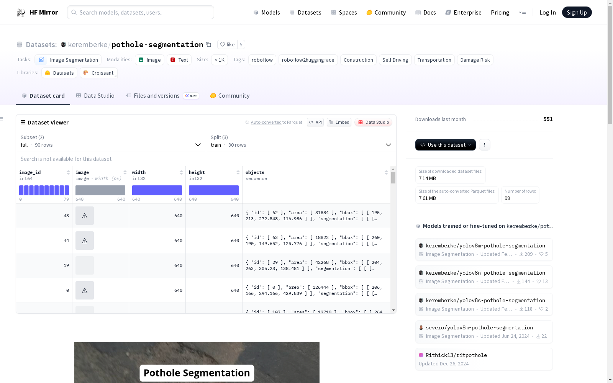The image size is (613, 383).
Task: Click the Sign Up button
Action: coord(577,12)
